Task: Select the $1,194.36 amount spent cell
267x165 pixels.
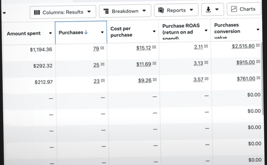Action: tap(41, 50)
